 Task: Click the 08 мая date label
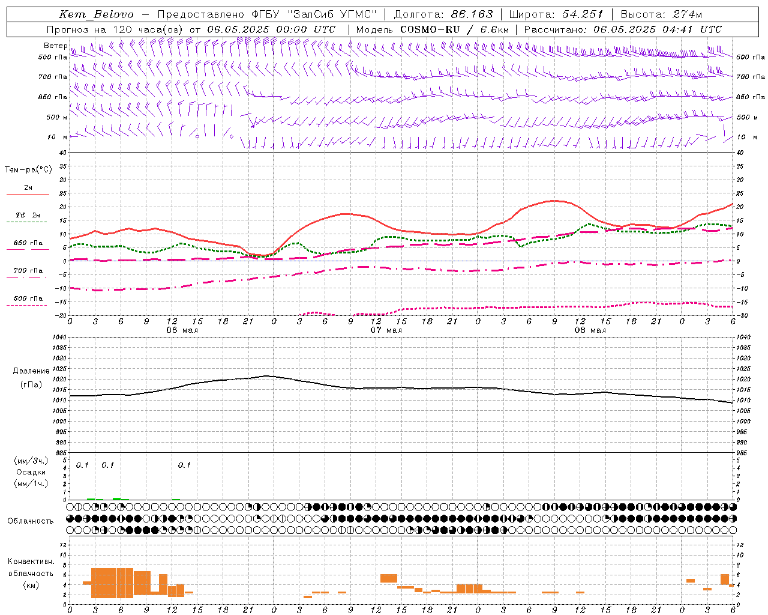(590, 330)
